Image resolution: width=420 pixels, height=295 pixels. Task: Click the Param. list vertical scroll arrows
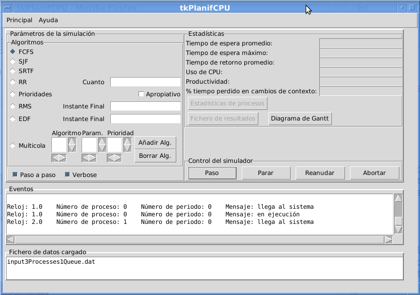click(102, 145)
